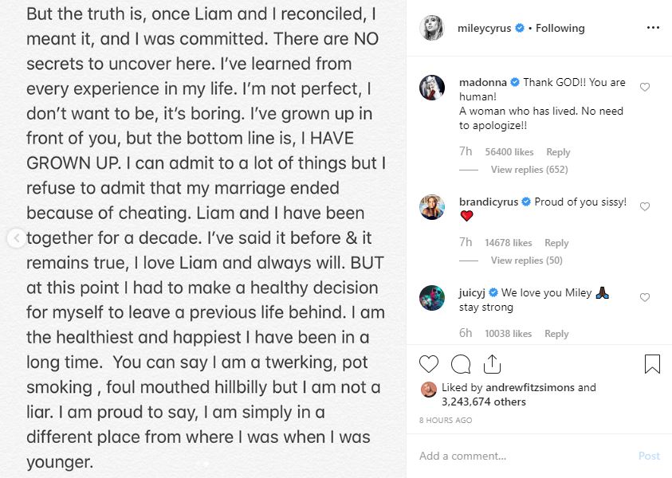Heart juicyj's comment

pyautogui.click(x=645, y=298)
